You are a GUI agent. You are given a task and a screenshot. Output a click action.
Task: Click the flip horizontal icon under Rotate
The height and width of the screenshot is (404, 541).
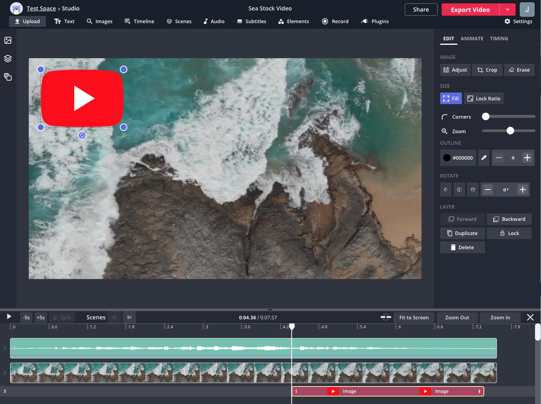click(x=459, y=190)
